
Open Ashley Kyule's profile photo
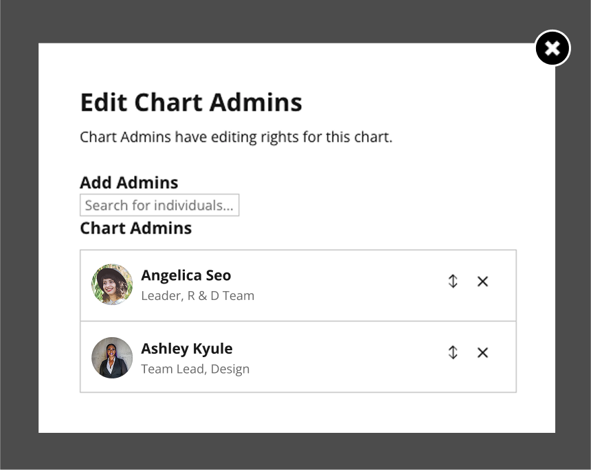click(x=112, y=358)
